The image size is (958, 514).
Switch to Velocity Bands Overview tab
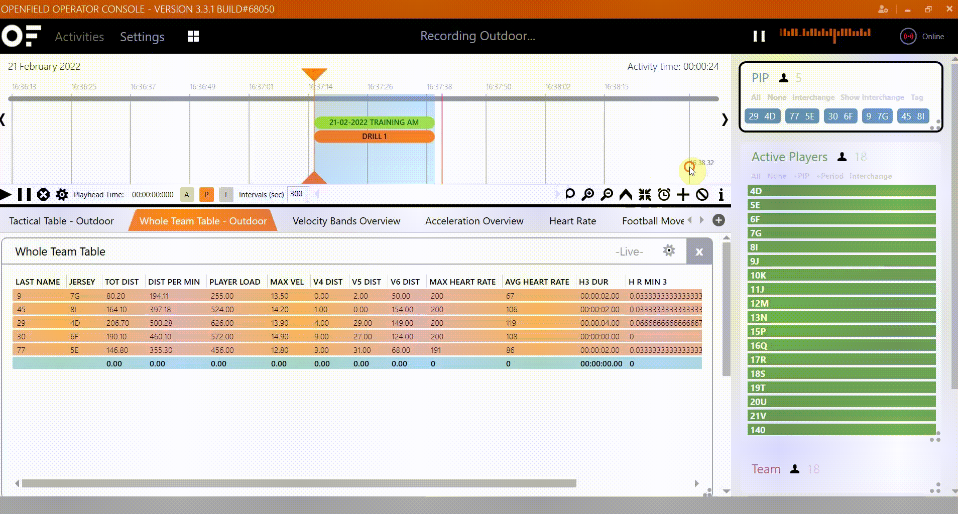point(346,221)
